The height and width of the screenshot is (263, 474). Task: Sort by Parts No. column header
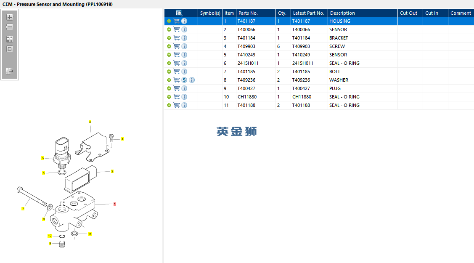coord(256,13)
